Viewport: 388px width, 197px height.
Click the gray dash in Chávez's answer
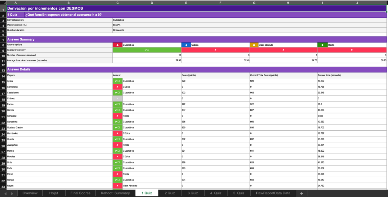coord(117,98)
